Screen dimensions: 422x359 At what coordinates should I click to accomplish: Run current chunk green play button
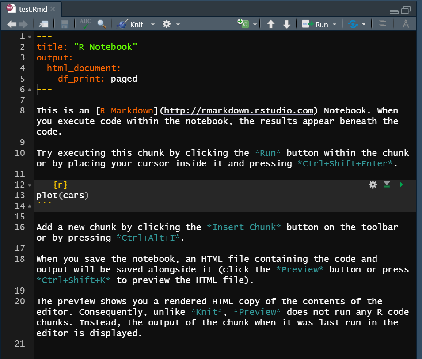401,185
